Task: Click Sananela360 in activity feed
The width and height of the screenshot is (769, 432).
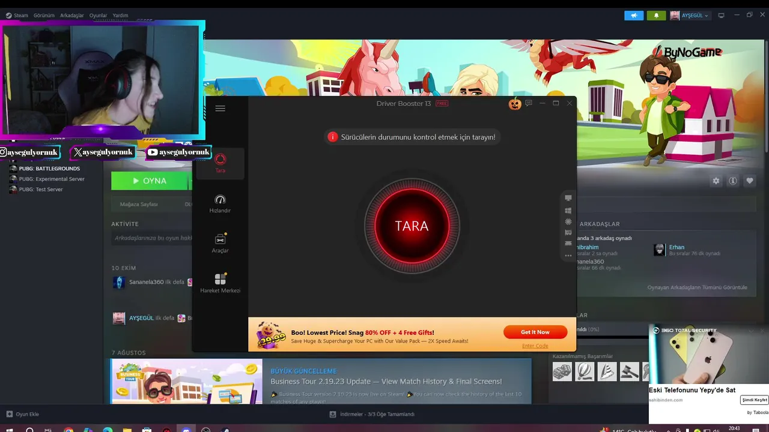Action: (146, 282)
